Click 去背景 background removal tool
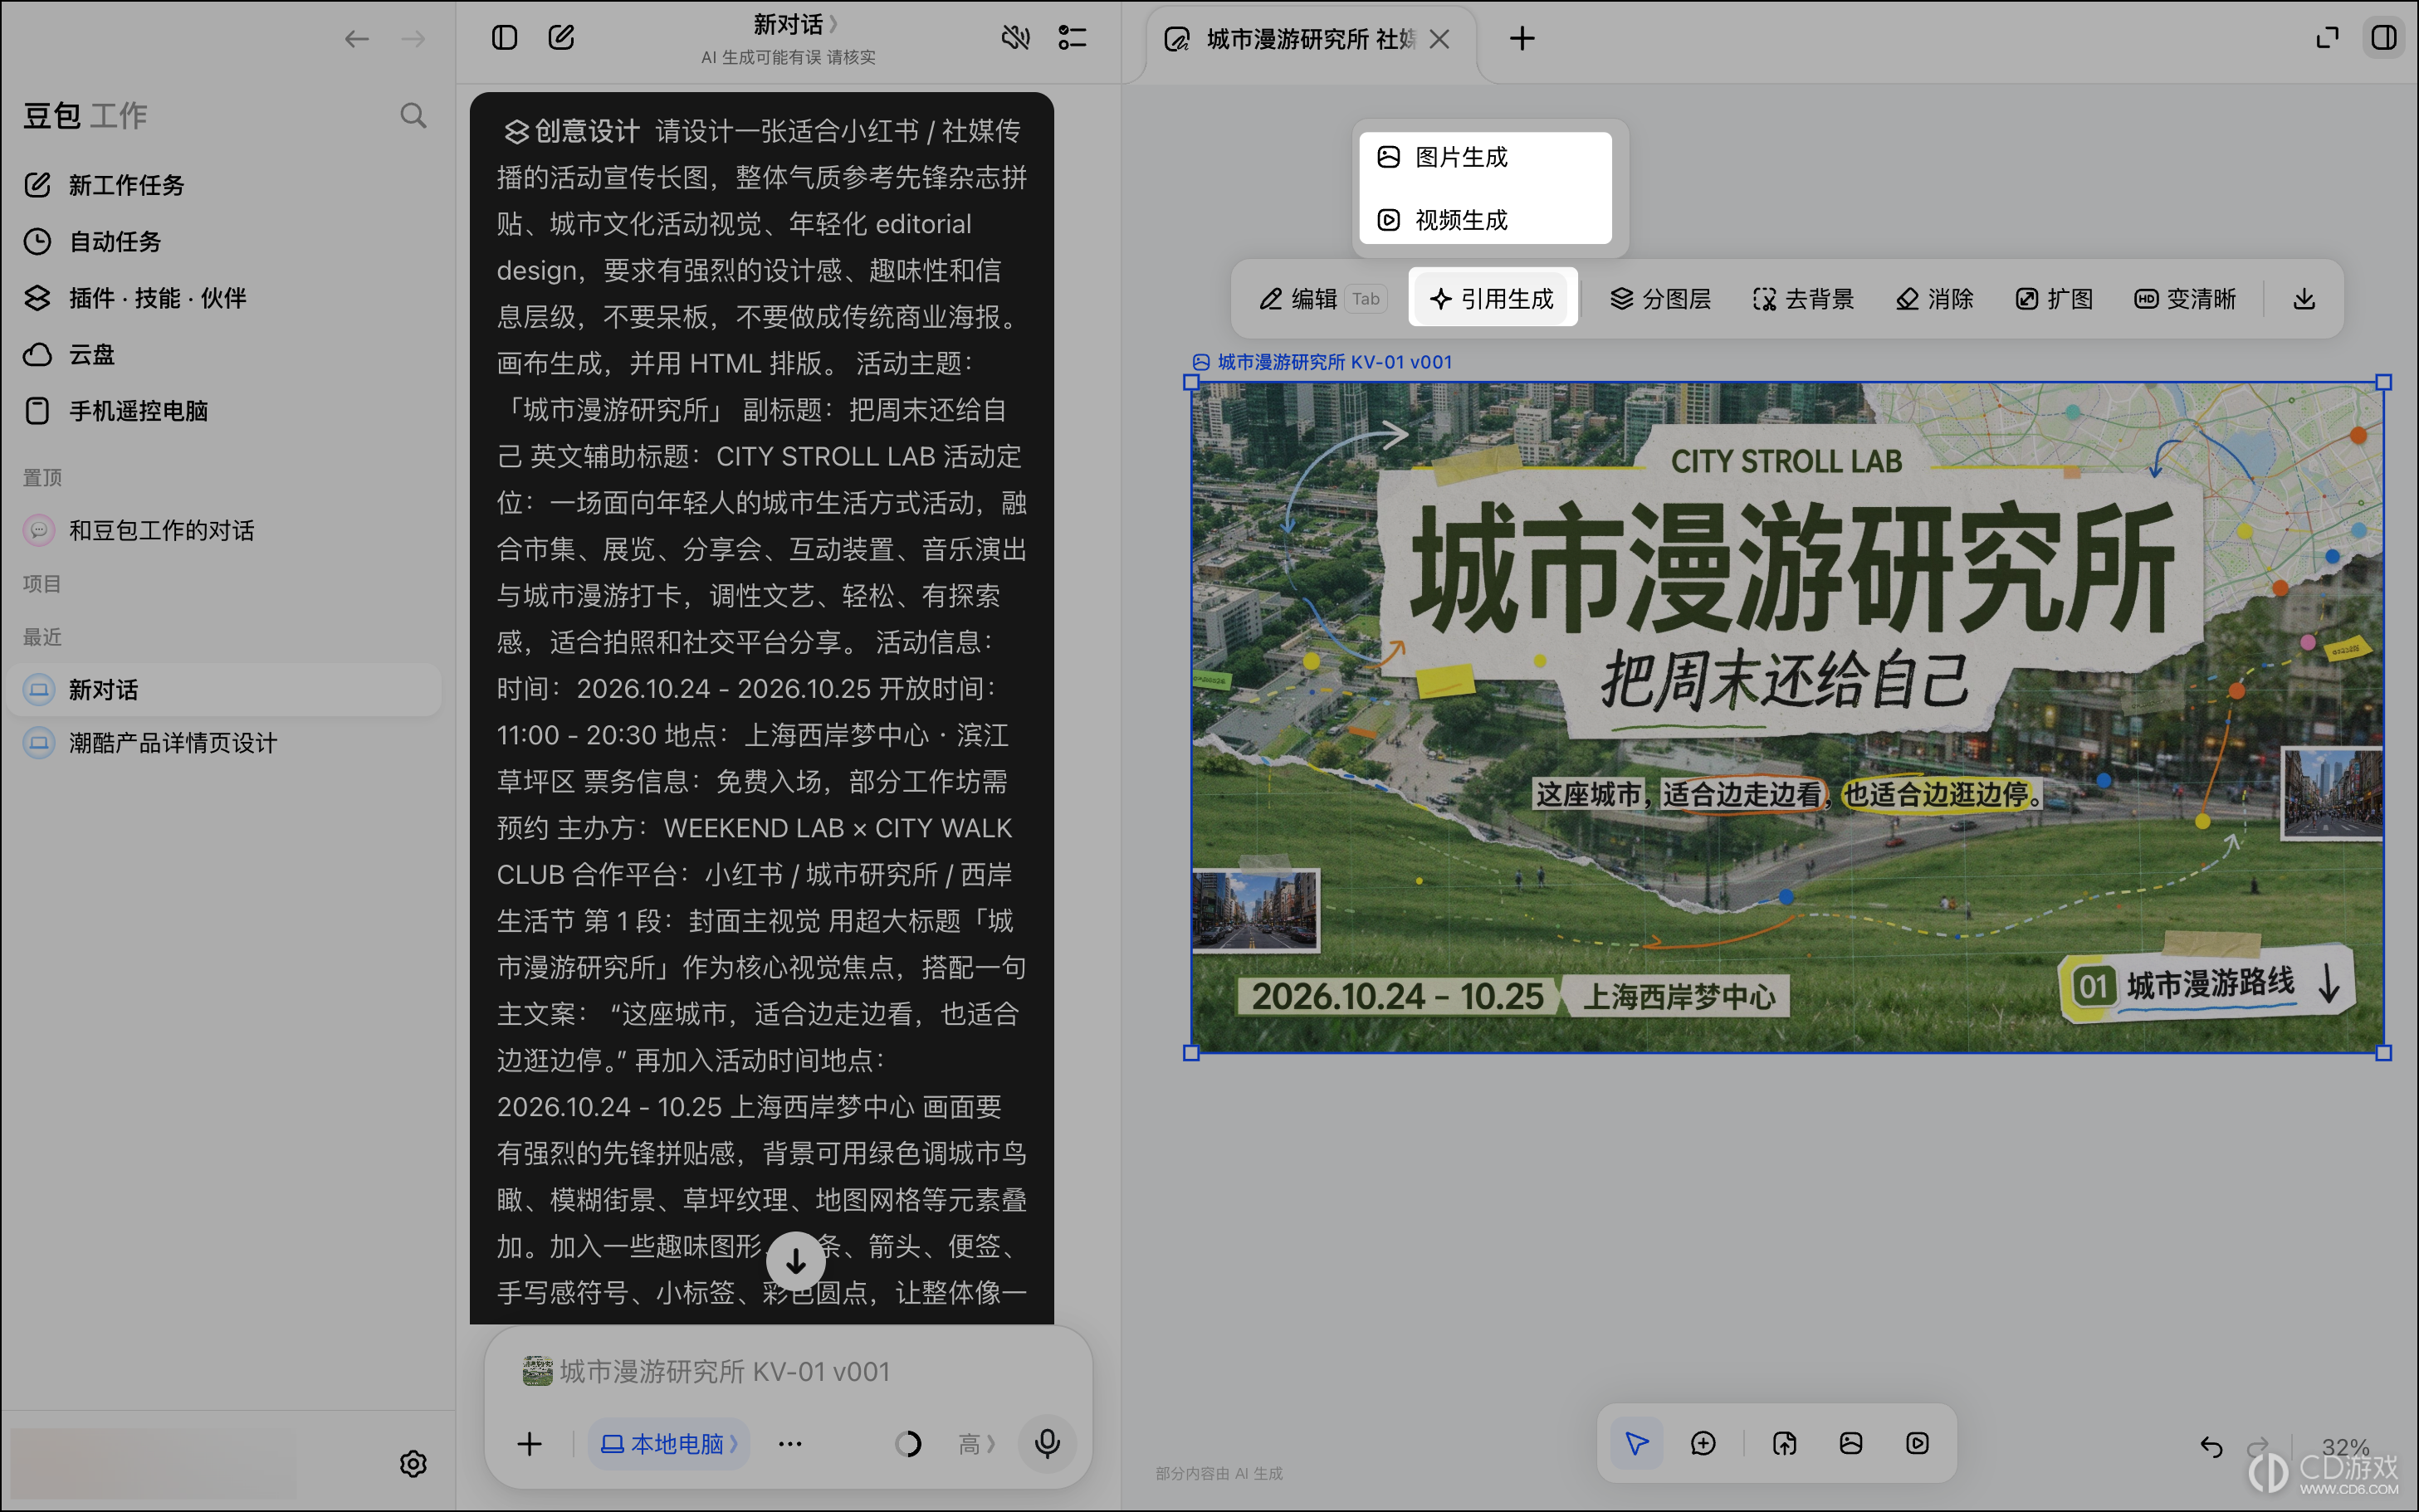 1803,298
